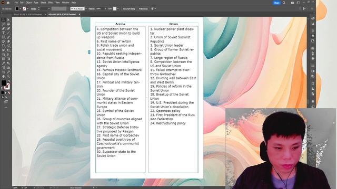
Task: Click clue '24. Restructuring policy'
Action: 168,123
